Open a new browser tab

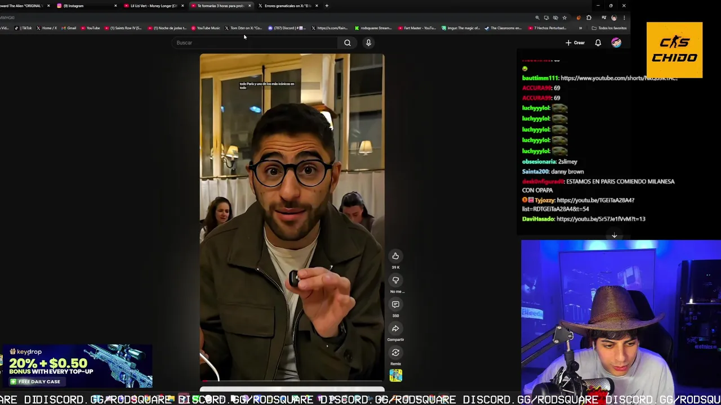pos(327,6)
